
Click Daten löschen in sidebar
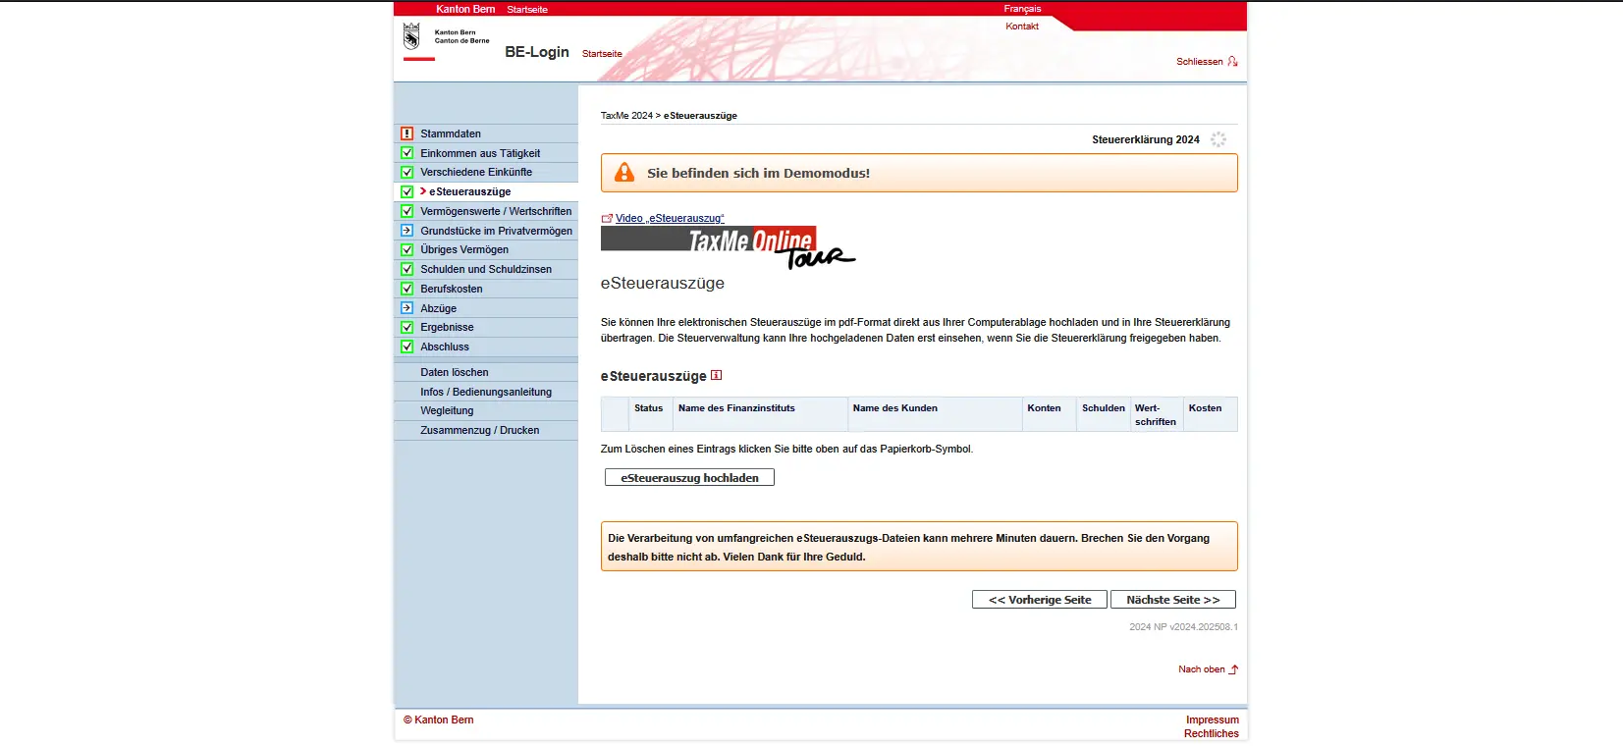(x=455, y=372)
